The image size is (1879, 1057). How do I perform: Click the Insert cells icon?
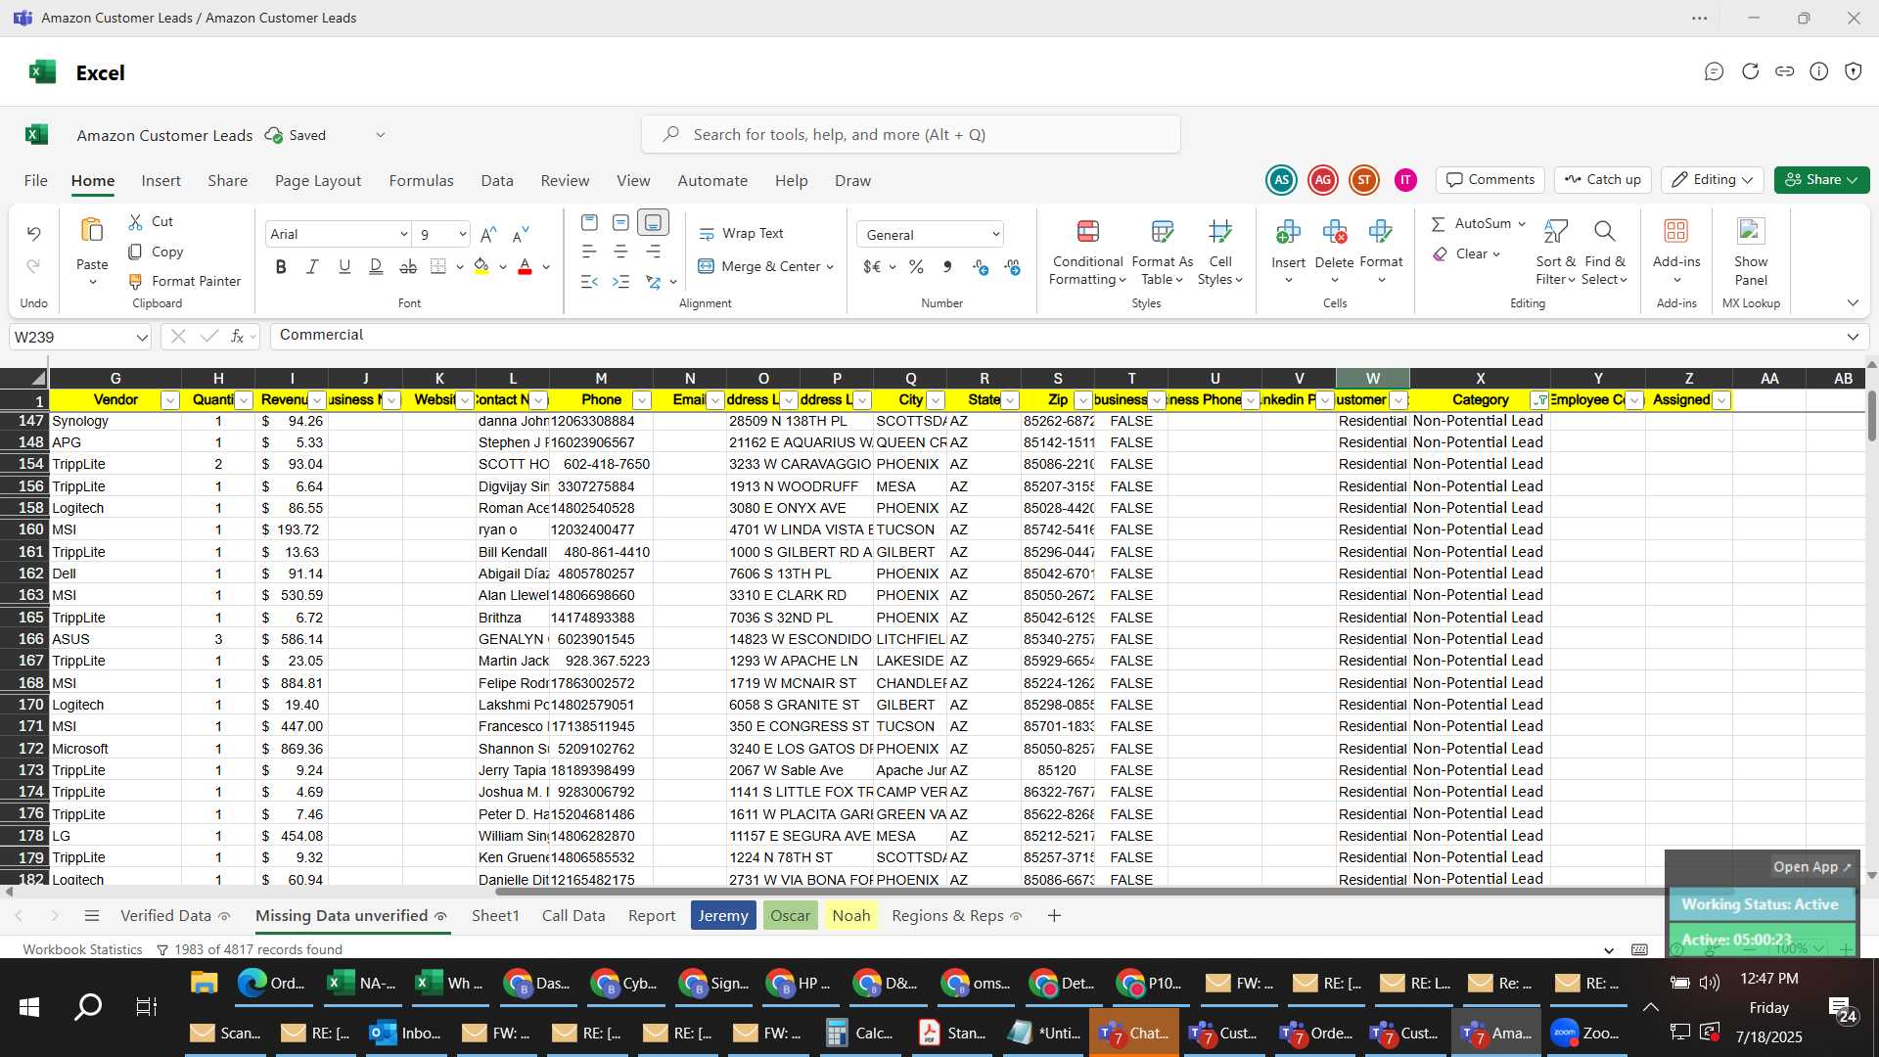pyautogui.click(x=1288, y=232)
